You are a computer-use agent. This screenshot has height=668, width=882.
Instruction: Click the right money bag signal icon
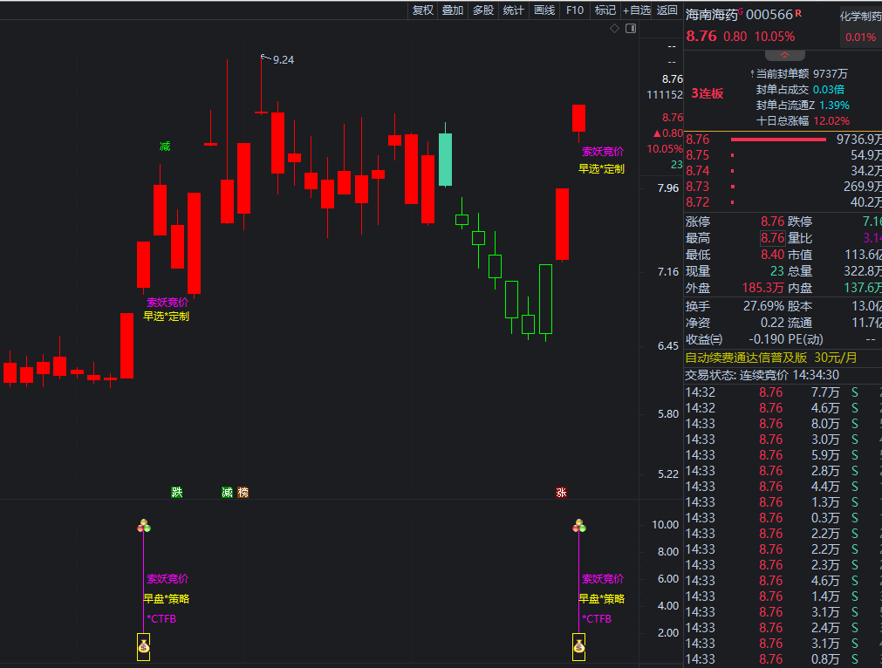point(578,646)
